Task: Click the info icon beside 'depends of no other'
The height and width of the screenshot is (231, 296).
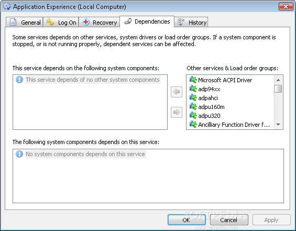Action: [19, 80]
